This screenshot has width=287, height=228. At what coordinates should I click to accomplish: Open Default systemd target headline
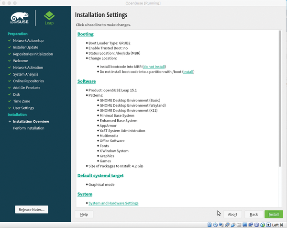(100, 176)
